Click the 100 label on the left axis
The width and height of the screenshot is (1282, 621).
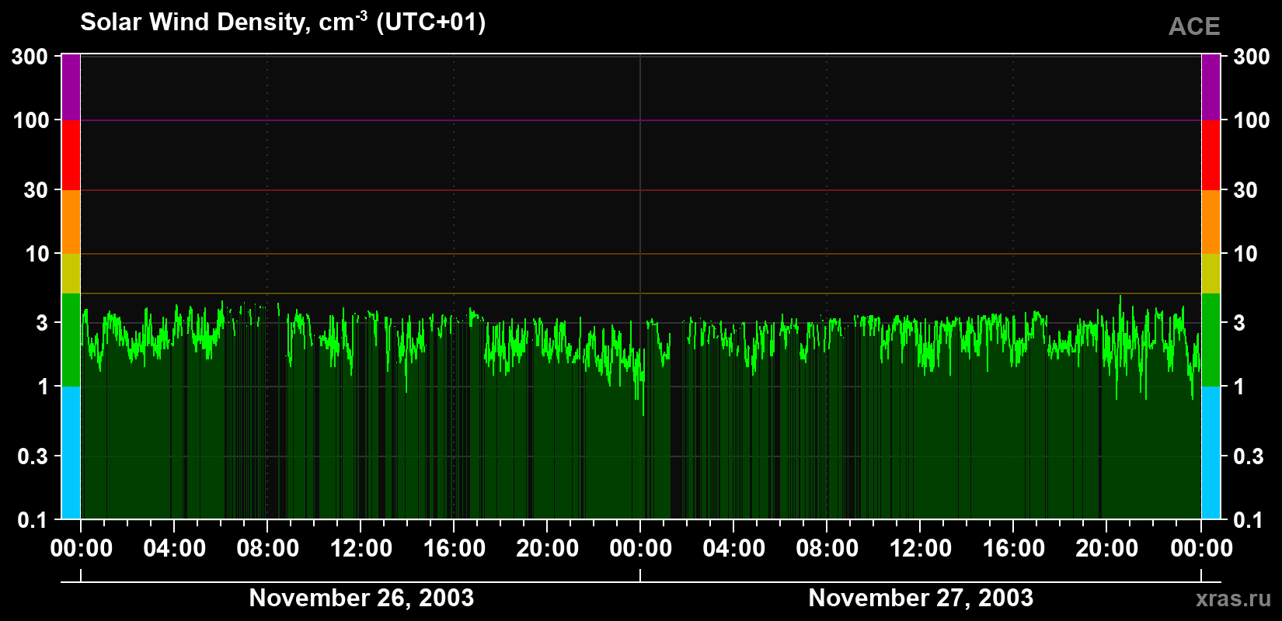pyautogui.click(x=31, y=120)
